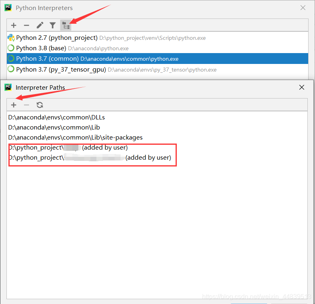Select Python 3.8 (base) interpreter
315x304 pixels.
tap(157, 48)
